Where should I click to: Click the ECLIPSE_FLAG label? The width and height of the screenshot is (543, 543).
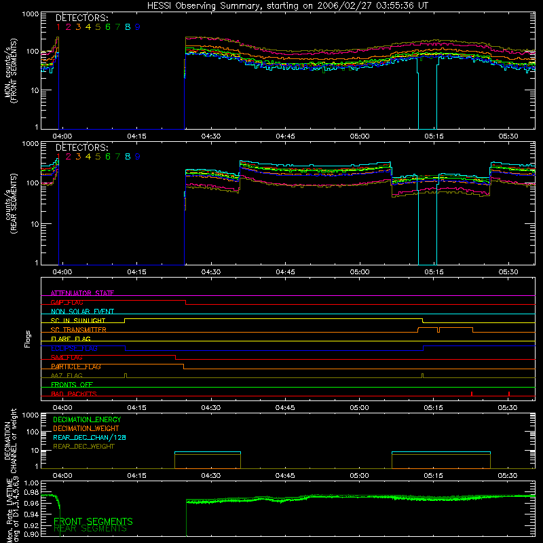(74, 348)
